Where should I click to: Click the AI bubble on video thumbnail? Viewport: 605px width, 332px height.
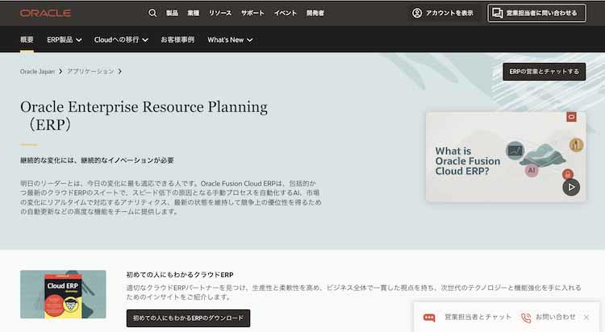pos(532,170)
